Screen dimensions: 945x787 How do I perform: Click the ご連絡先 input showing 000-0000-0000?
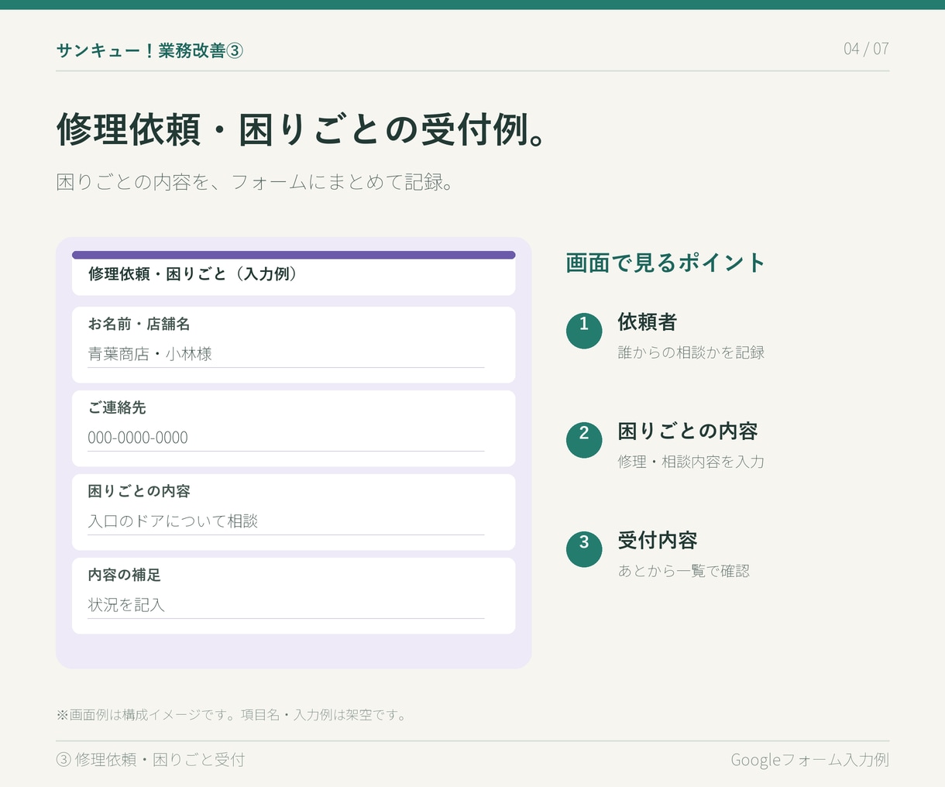286,438
